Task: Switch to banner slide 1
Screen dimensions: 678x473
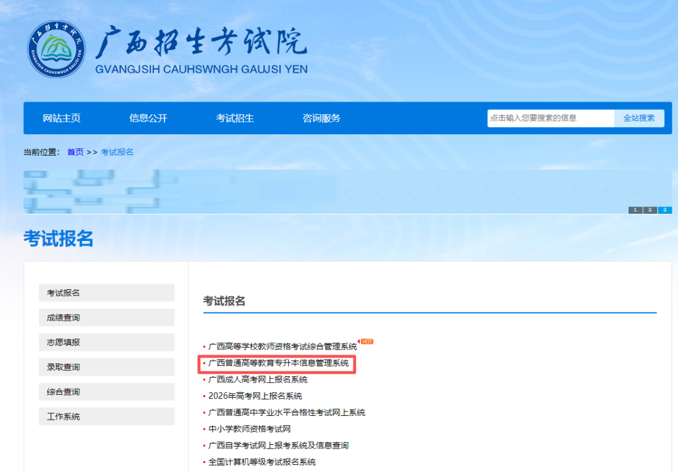Action: 635,210
